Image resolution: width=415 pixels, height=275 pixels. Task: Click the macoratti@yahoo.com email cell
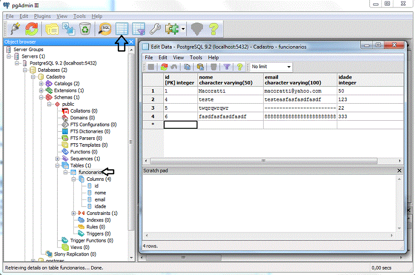click(x=300, y=91)
